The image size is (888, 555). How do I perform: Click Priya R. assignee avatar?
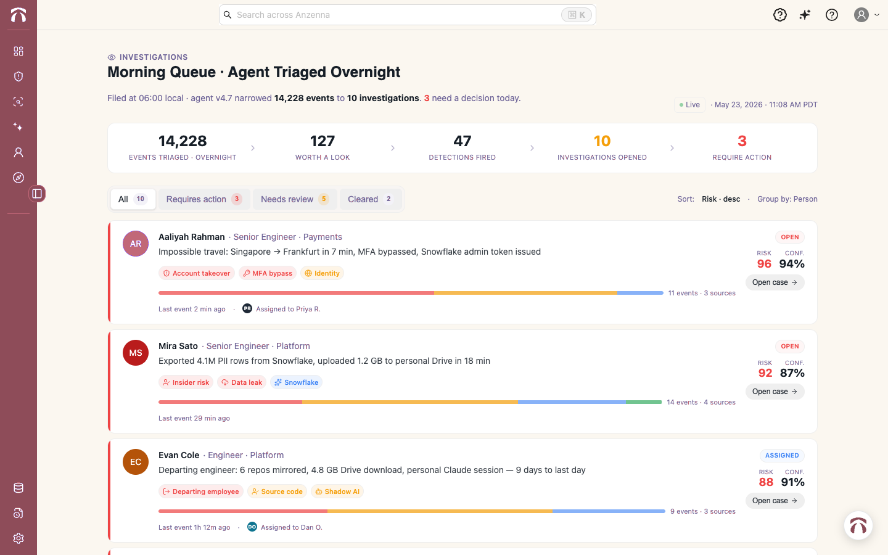[247, 308]
